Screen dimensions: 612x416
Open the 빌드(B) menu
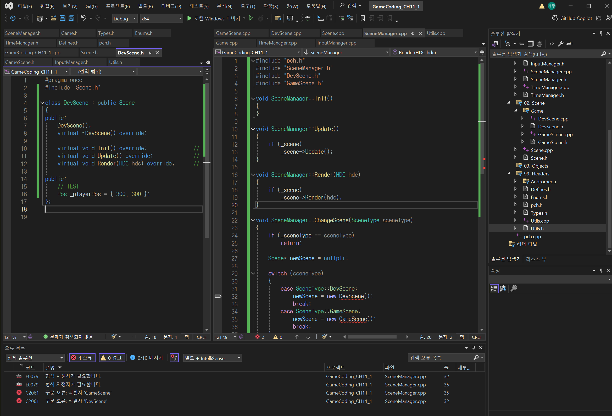[x=145, y=6]
